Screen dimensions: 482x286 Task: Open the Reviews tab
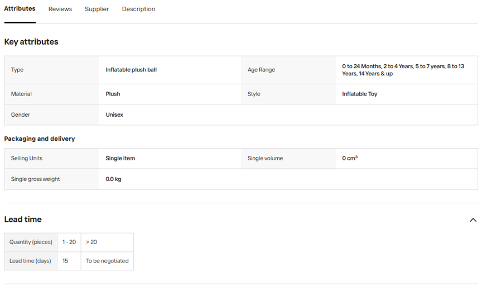click(x=60, y=9)
